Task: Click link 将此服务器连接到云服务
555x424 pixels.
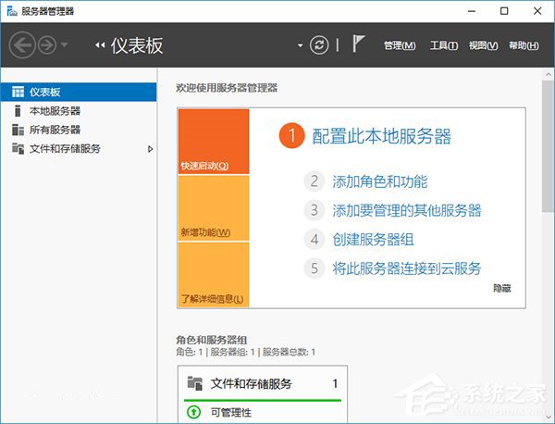Action: tap(407, 268)
